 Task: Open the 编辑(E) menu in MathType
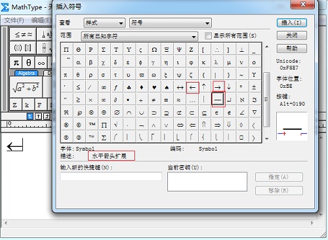[41, 20]
